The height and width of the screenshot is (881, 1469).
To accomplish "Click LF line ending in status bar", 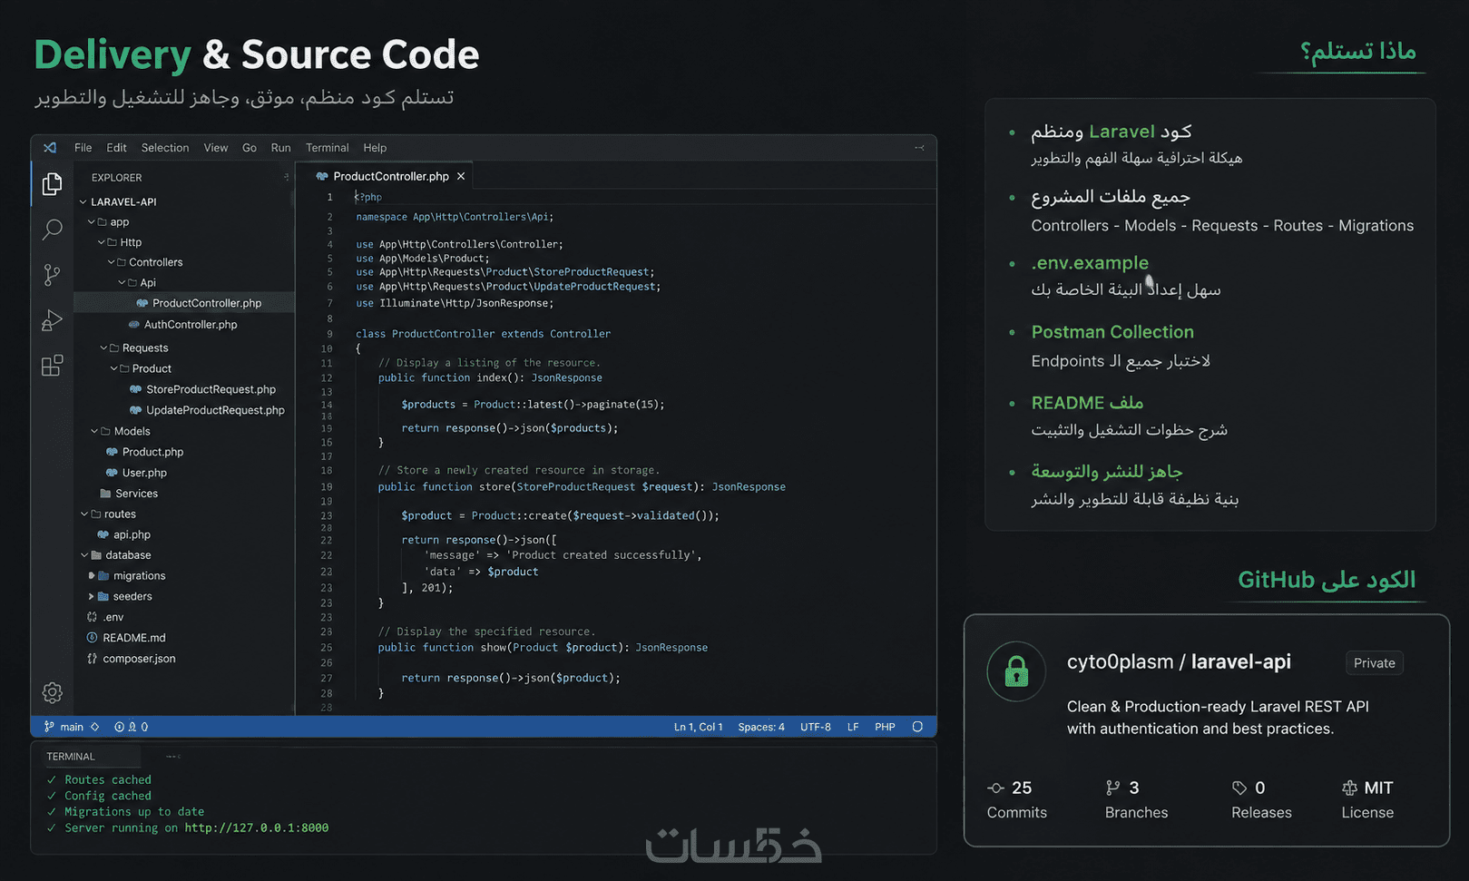I will [853, 727].
